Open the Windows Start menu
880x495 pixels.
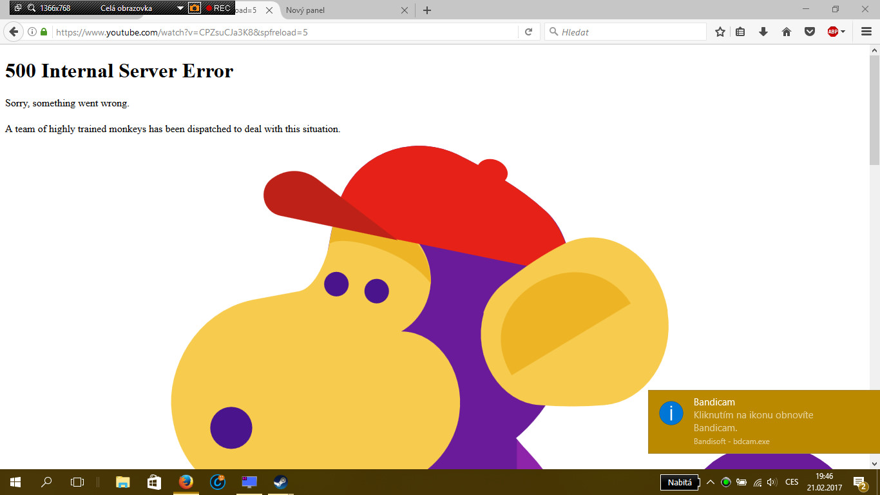tap(15, 482)
